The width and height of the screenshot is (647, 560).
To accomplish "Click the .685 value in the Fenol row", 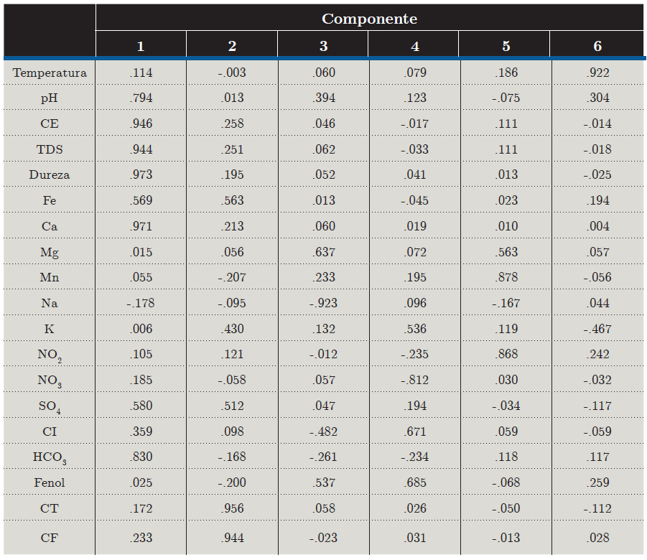I will pos(415,482).
